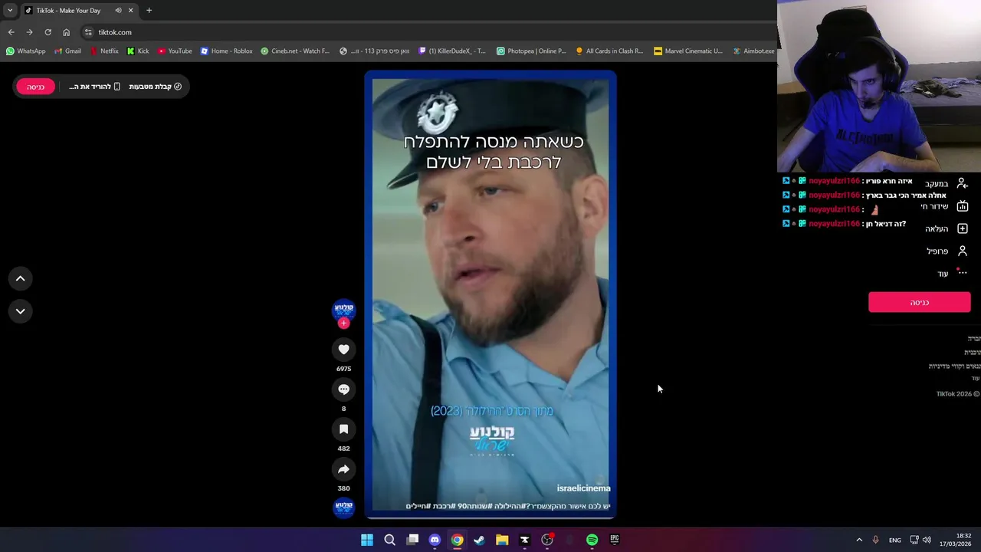Share the video using the arrow icon
Image resolution: width=981 pixels, height=552 pixels.
[343, 469]
